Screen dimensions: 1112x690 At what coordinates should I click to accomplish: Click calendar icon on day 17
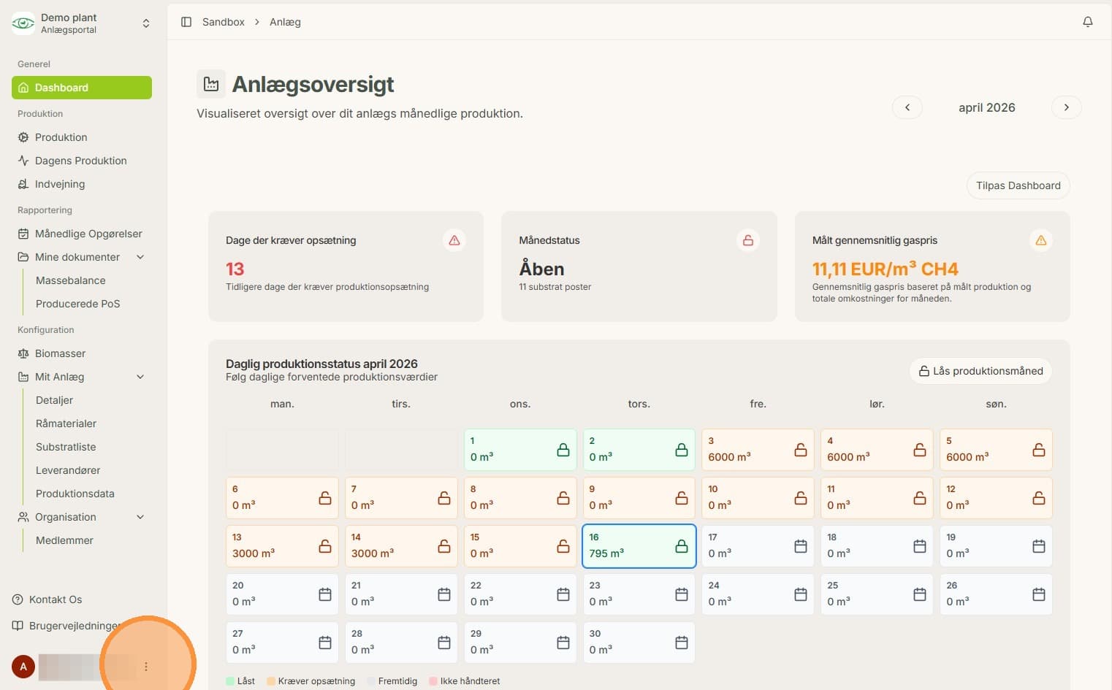click(801, 546)
